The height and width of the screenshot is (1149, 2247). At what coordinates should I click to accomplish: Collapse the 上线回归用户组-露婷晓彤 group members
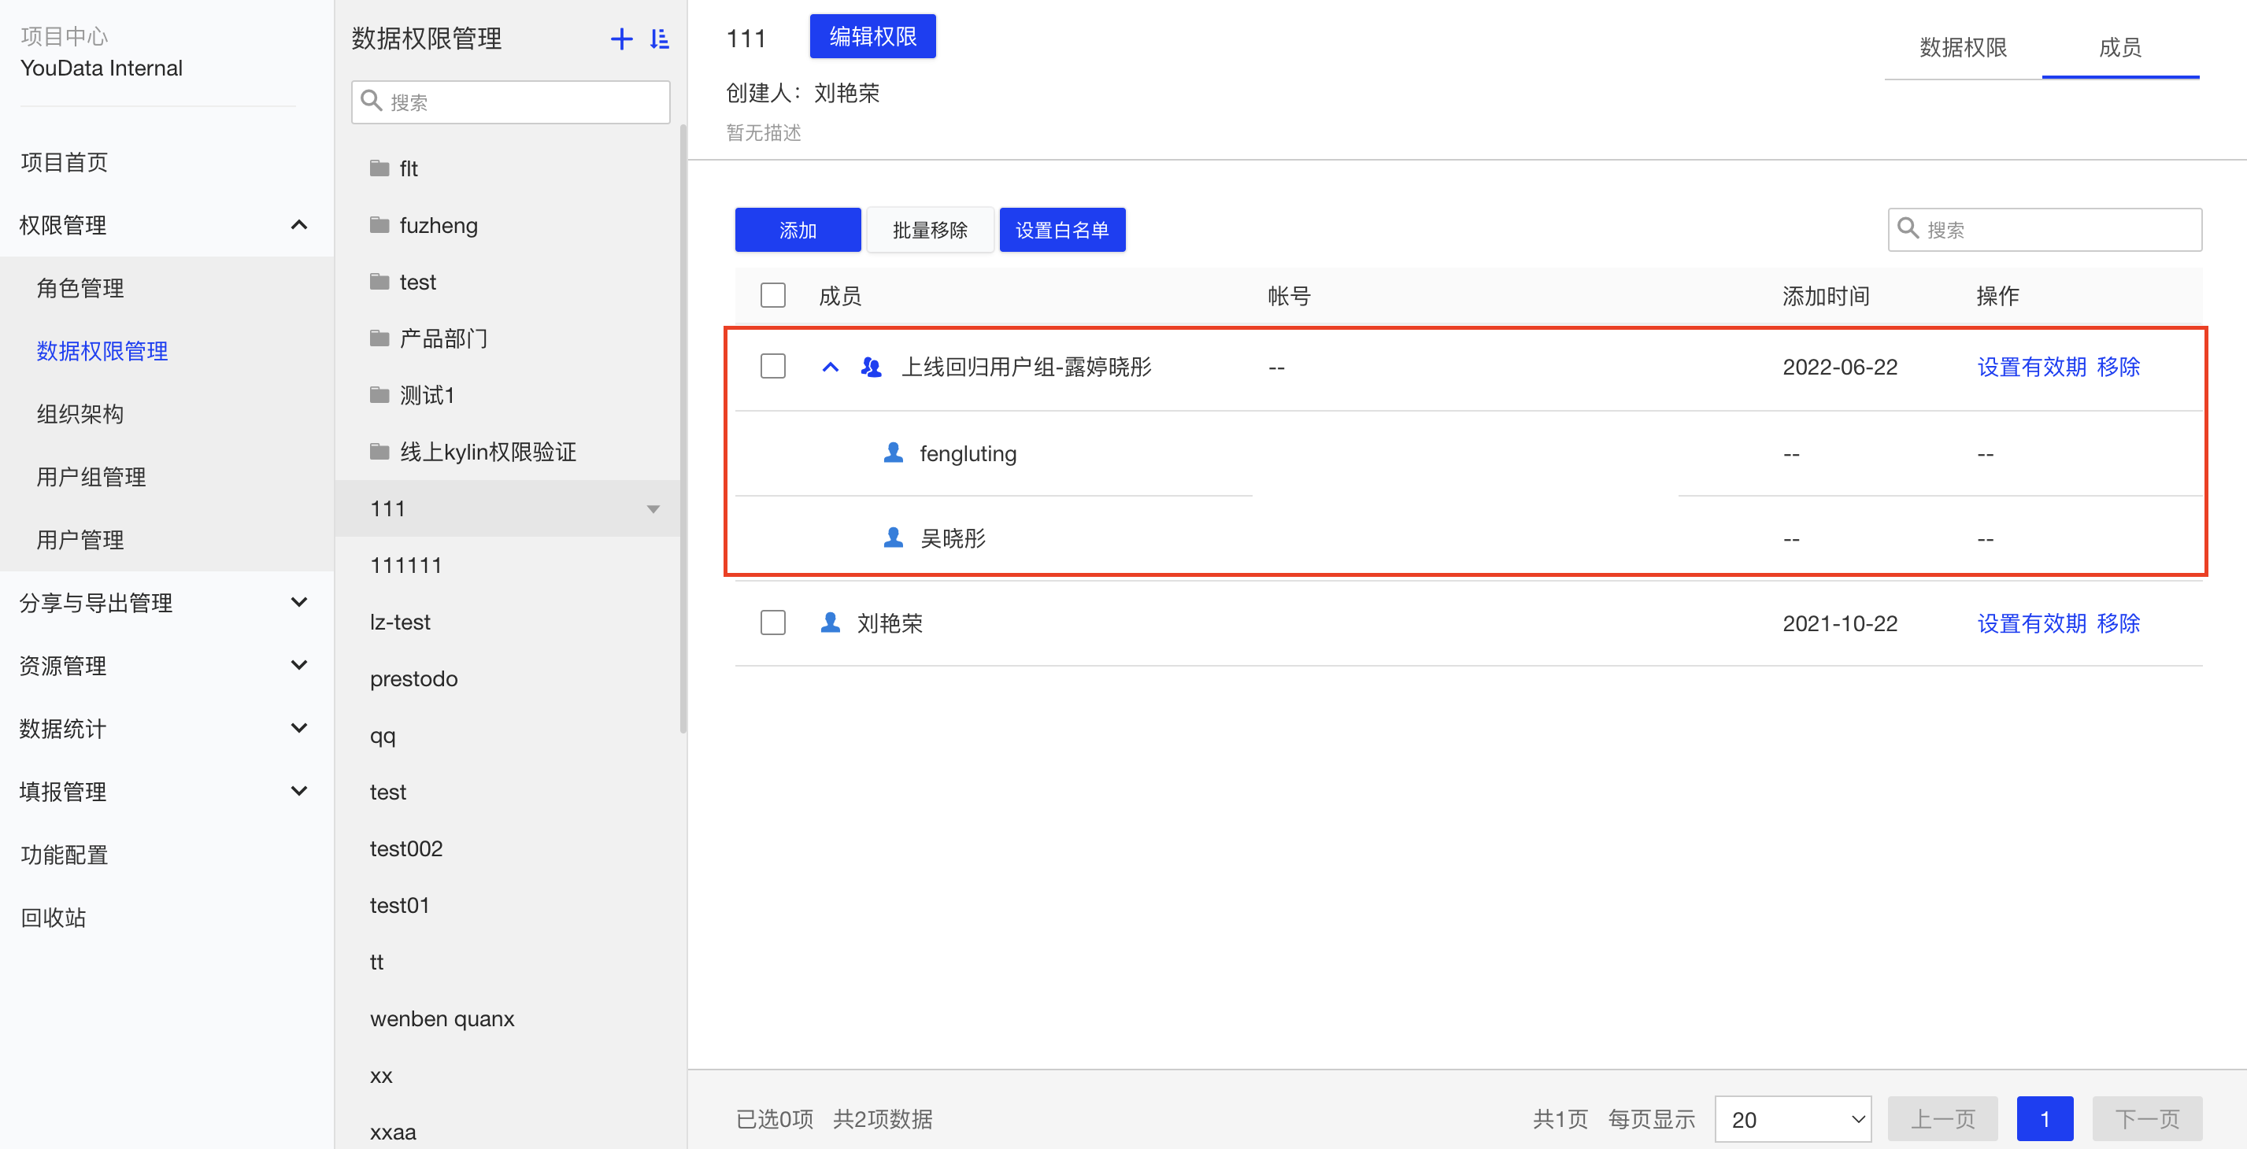[x=830, y=367]
